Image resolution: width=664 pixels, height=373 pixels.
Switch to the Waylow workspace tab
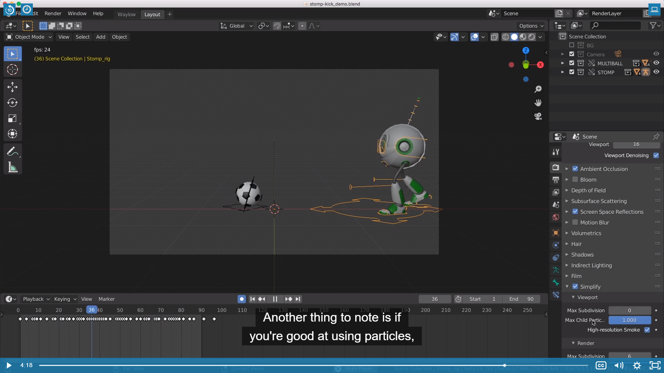(126, 14)
